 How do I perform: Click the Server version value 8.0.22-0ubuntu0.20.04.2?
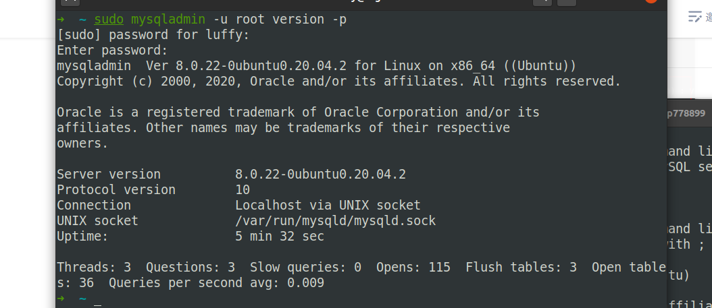320,175
